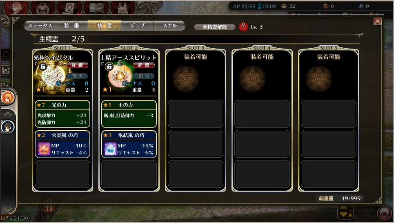Switch to the ステータス tab

pyautogui.click(x=40, y=25)
